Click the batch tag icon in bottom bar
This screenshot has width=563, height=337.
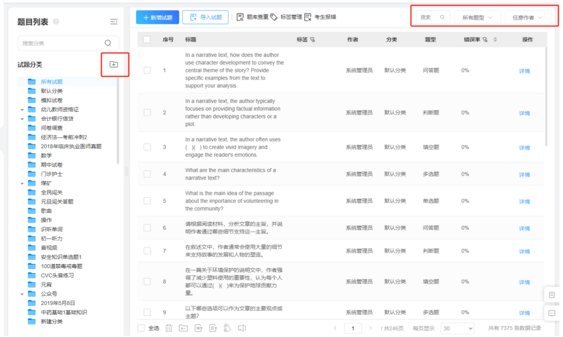pos(227,328)
